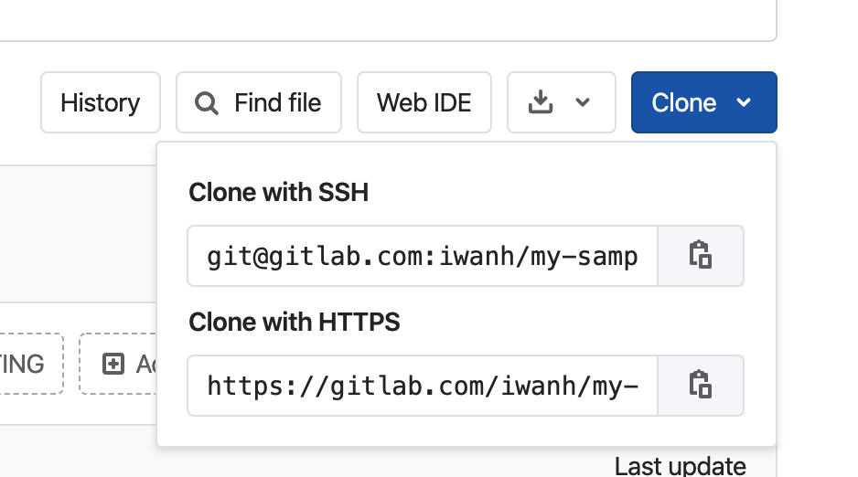Click the Clone label text

[683, 102]
